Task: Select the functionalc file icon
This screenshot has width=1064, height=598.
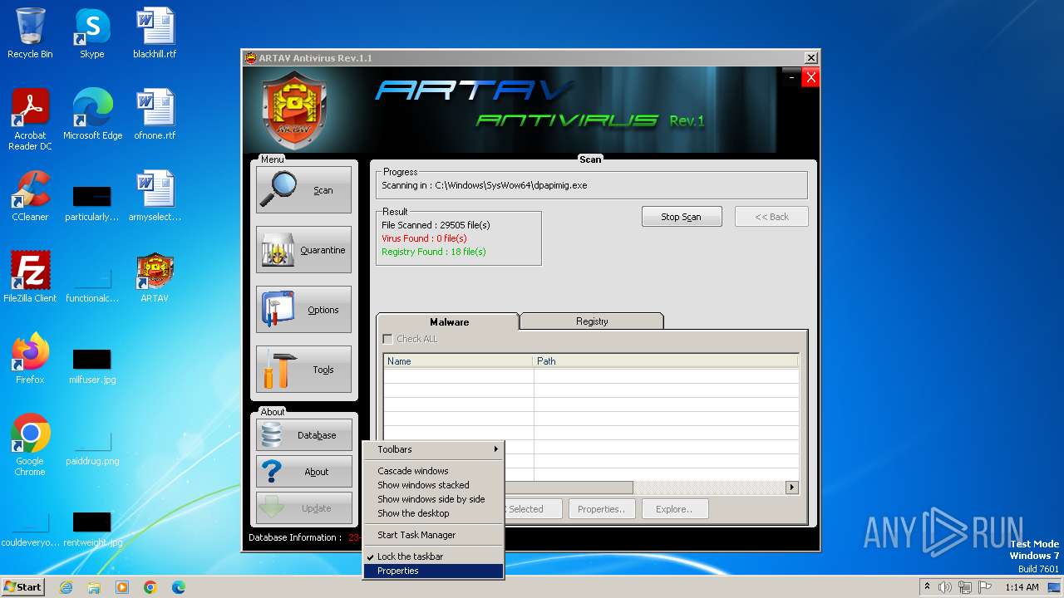Action: [x=92, y=286]
